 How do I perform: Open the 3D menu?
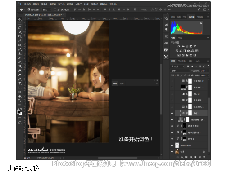pos(86,4)
